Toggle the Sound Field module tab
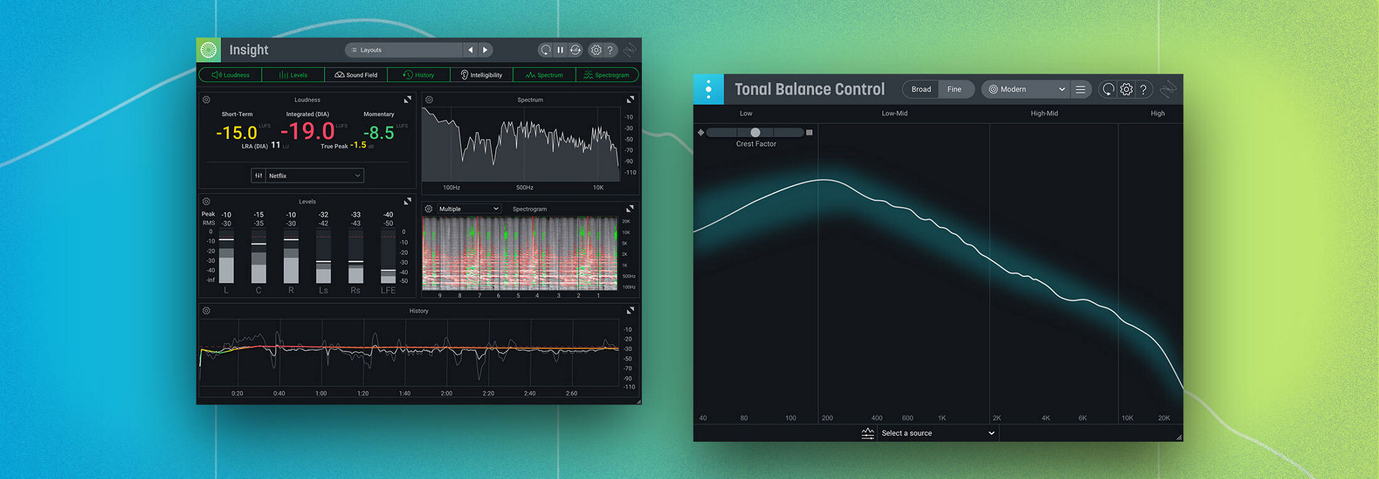The height and width of the screenshot is (479, 1379). pyautogui.click(x=356, y=74)
